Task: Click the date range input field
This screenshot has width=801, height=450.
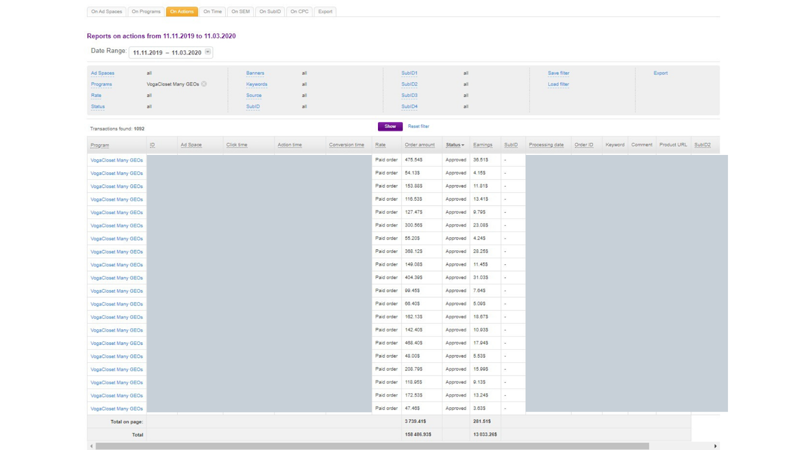Action: (x=167, y=52)
